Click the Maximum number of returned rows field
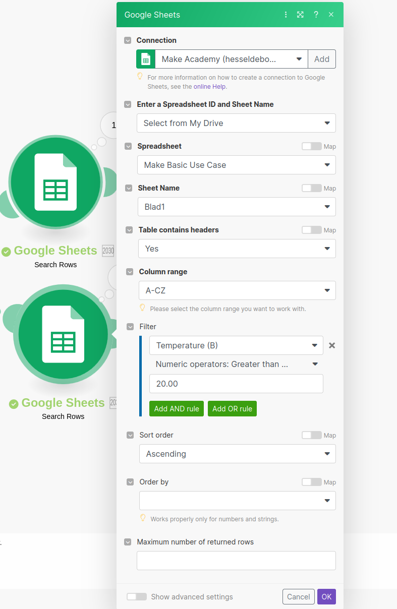 pyautogui.click(x=236, y=561)
